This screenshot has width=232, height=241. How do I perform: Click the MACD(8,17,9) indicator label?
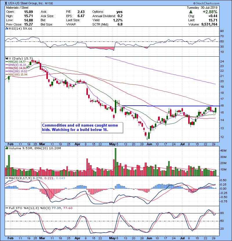(x=20, y=178)
